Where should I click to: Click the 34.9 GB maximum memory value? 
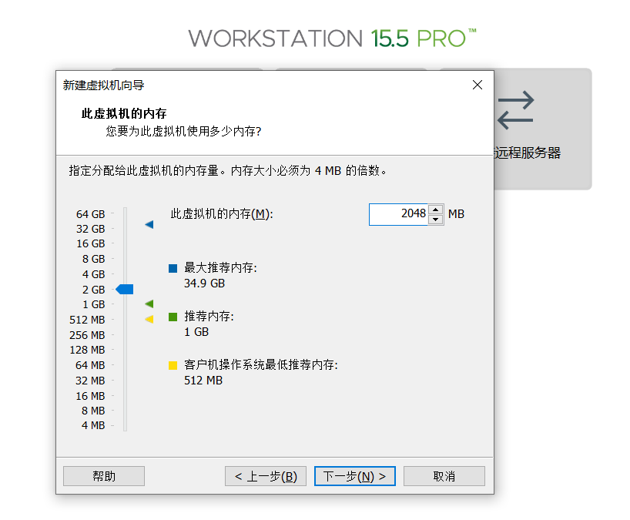(205, 283)
